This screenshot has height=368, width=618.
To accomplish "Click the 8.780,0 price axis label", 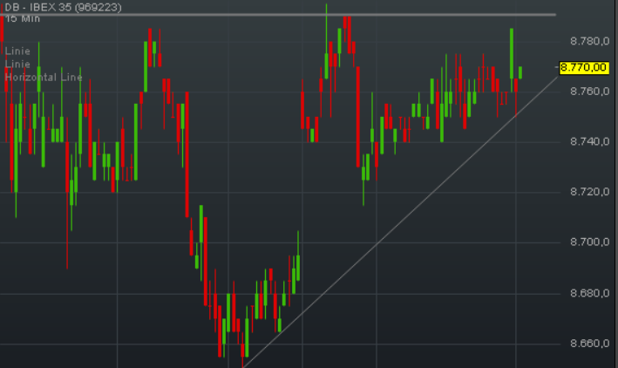I will point(587,41).
